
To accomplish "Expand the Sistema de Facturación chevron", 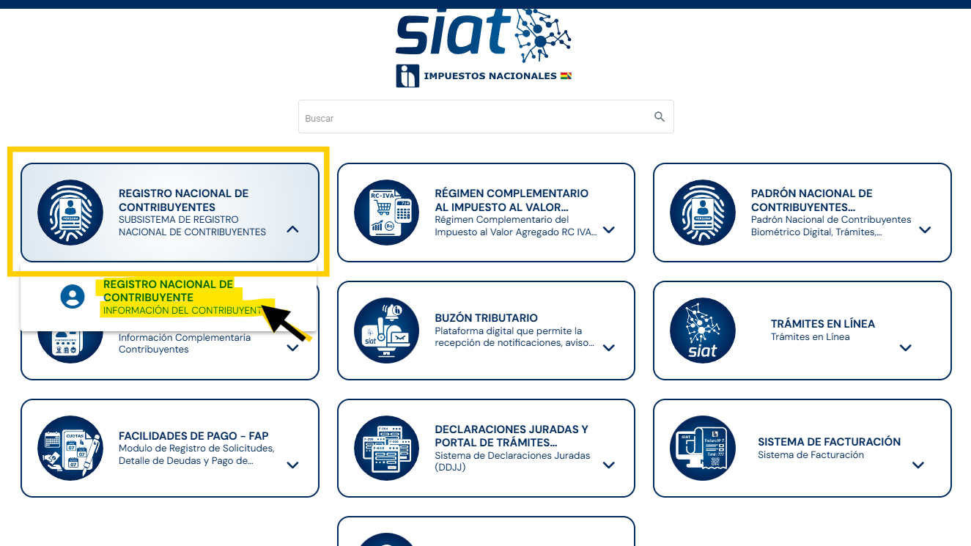I will point(918,465).
